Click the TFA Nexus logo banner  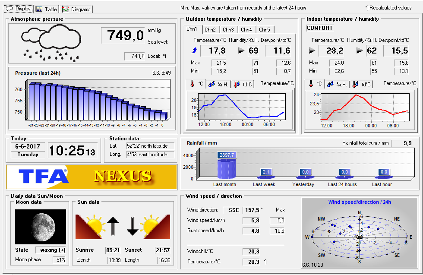tap(92, 177)
